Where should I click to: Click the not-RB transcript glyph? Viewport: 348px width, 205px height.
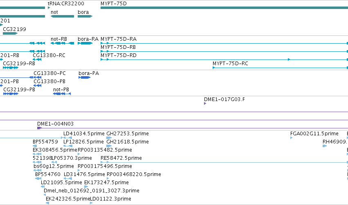(63, 43)
